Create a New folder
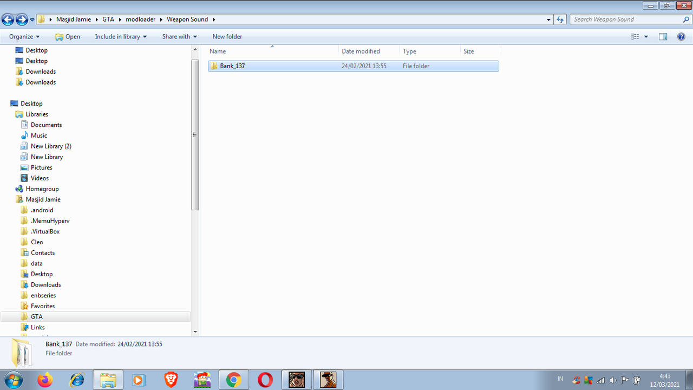The height and width of the screenshot is (390, 693). pyautogui.click(x=227, y=36)
